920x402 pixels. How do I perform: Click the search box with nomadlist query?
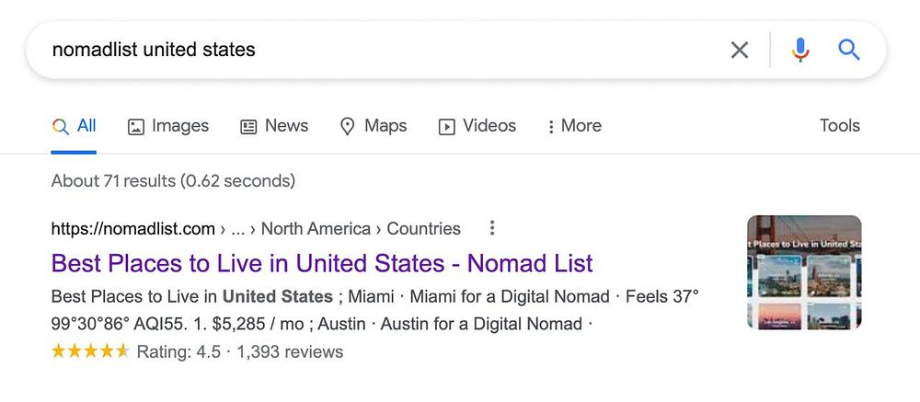(x=382, y=50)
